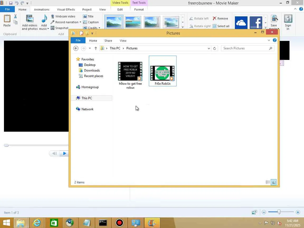304x228 pixels.
Task: Start Webcam video capture
Action: pyautogui.click(x=63, y=16)
